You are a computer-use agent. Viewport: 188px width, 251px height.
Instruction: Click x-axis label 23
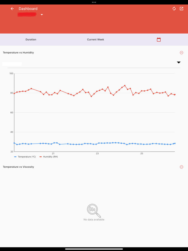(x=97, y=153)
